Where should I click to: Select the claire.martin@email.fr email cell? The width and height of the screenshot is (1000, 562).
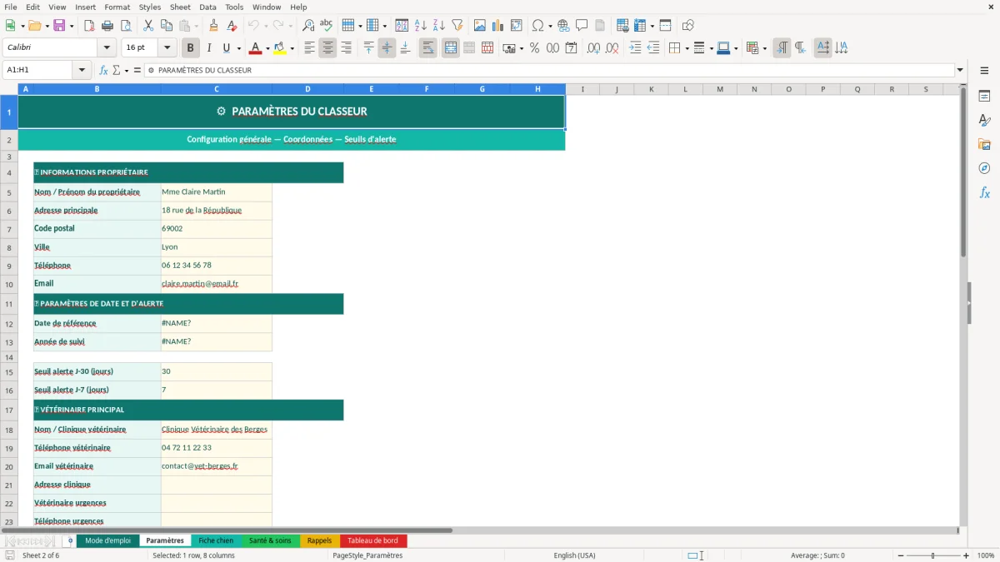[216, 284]
